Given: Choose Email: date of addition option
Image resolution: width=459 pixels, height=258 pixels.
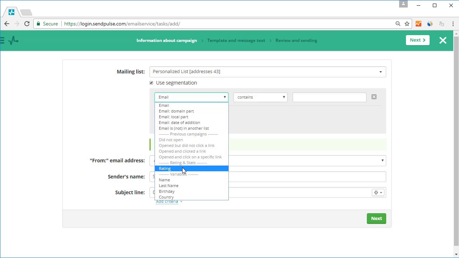Looking at the screenshot, I should [191, 123].
